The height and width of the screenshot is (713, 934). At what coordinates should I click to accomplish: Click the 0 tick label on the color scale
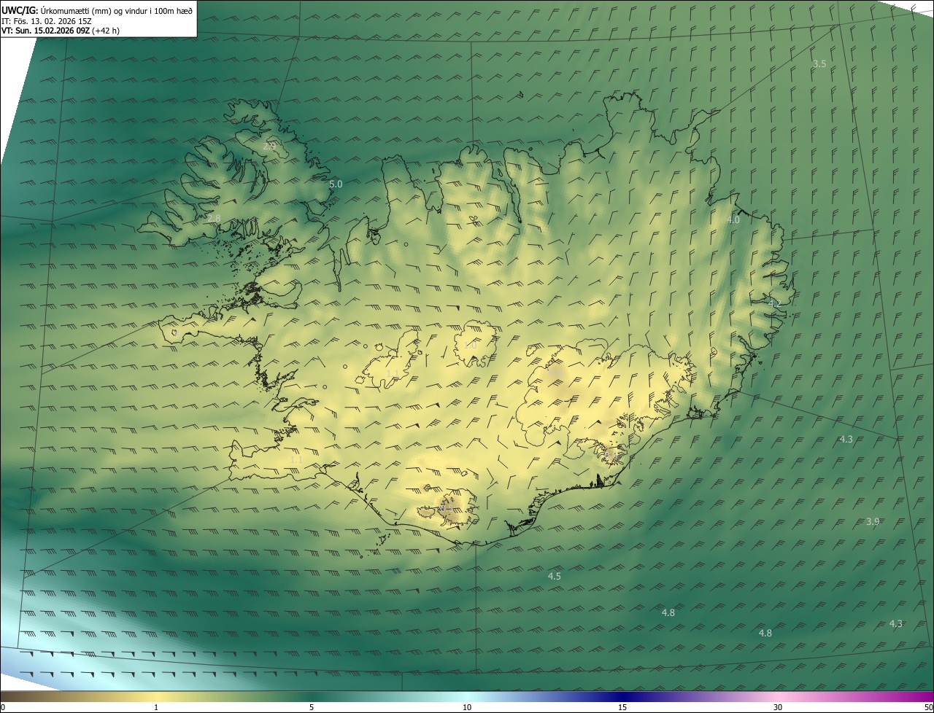3,707
